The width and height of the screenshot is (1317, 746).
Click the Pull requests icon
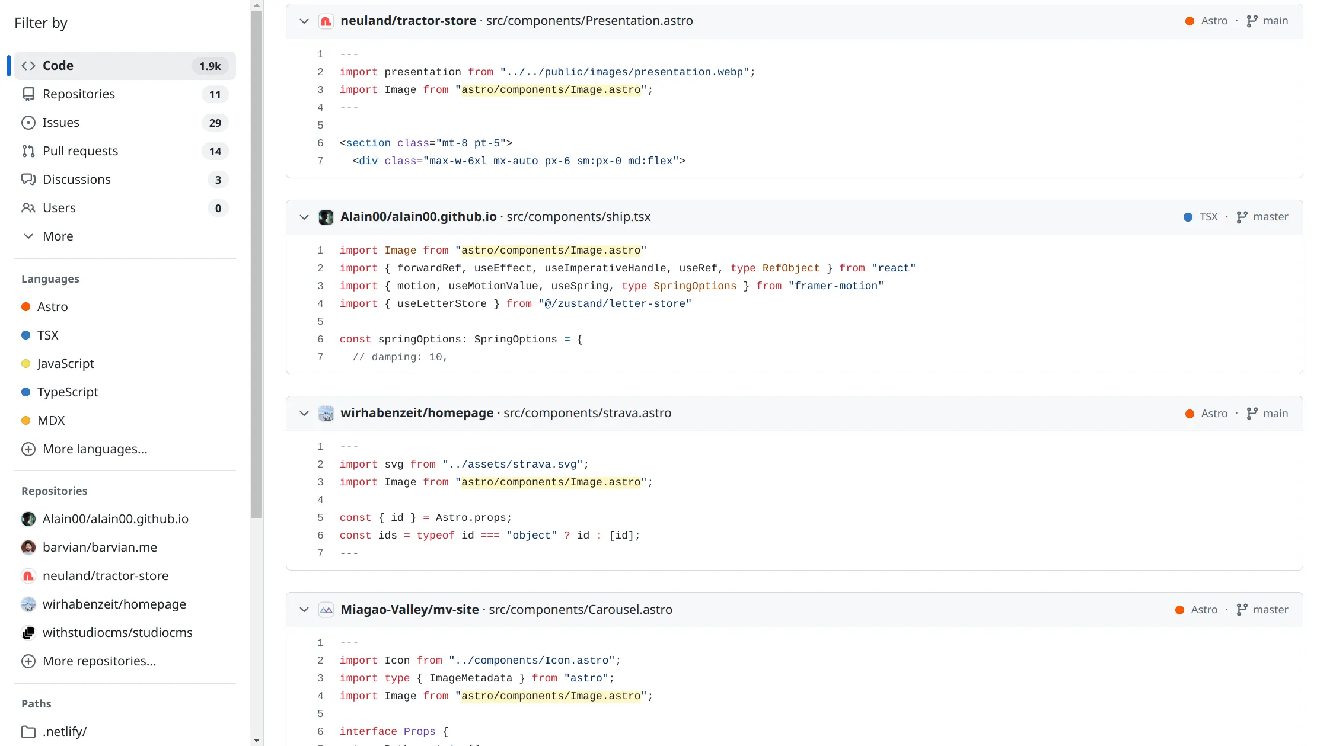(x=28, y=151)
